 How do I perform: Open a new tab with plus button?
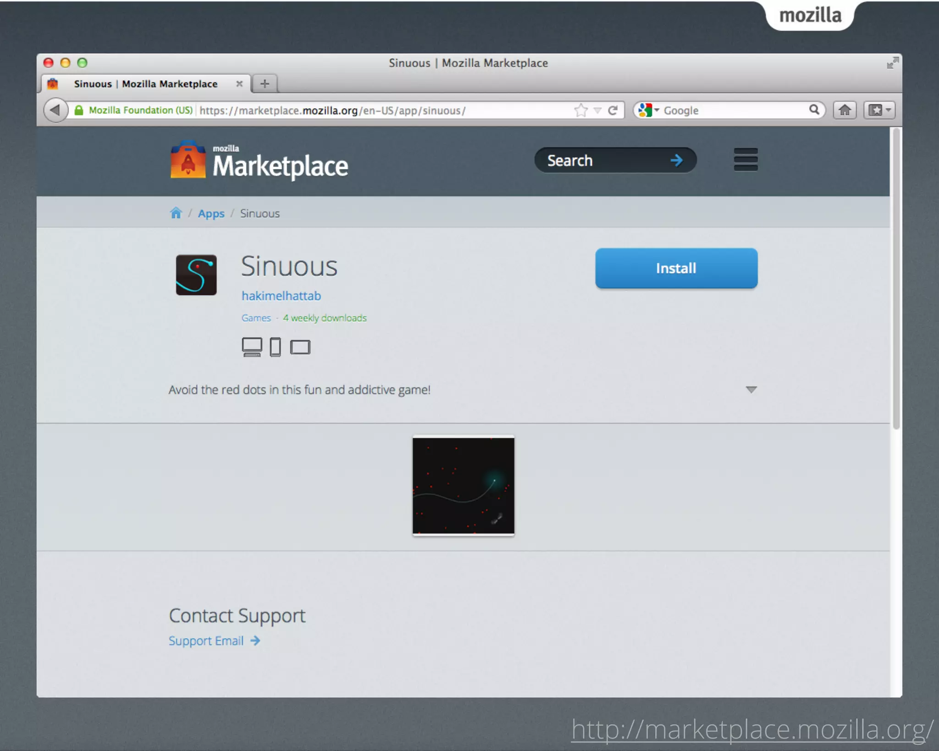tap(265, 83)
